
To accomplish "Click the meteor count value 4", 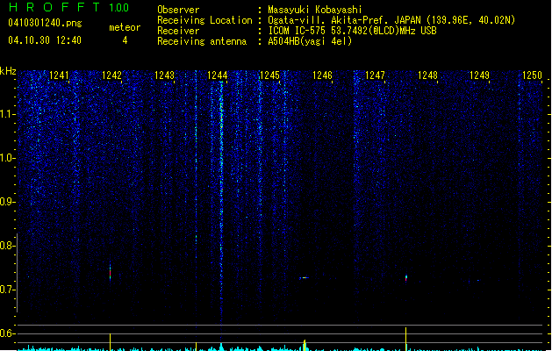I will 125,40.
